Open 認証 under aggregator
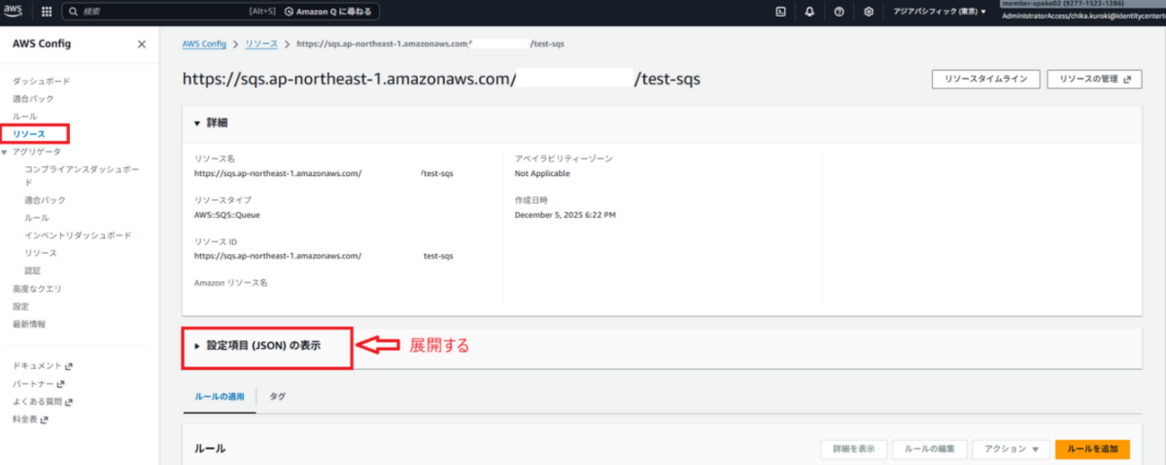 click(32, 270)
